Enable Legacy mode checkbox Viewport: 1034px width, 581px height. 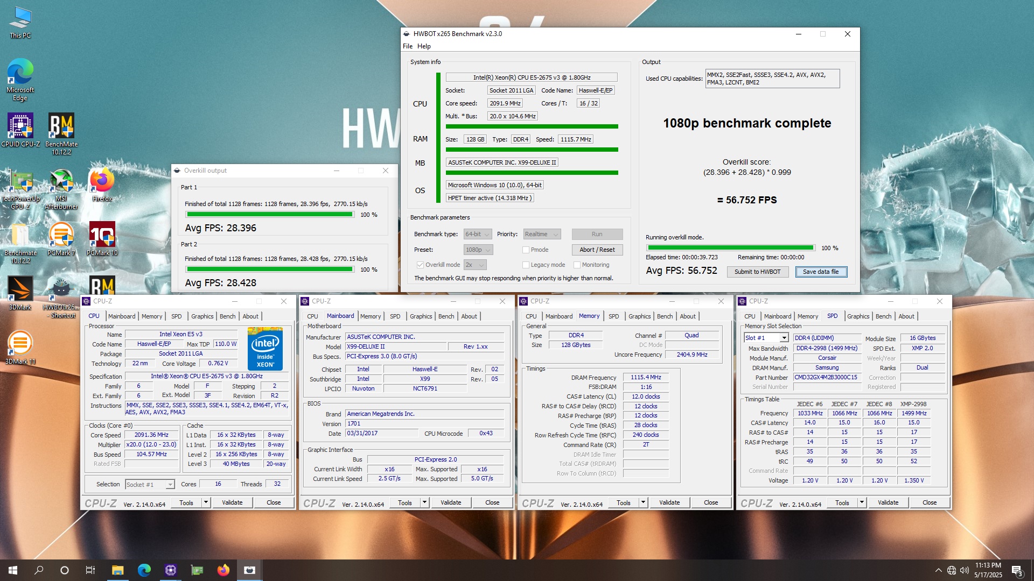click(x=526, y=265)
